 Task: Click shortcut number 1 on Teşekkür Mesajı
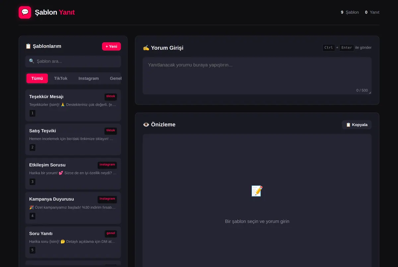32,113
